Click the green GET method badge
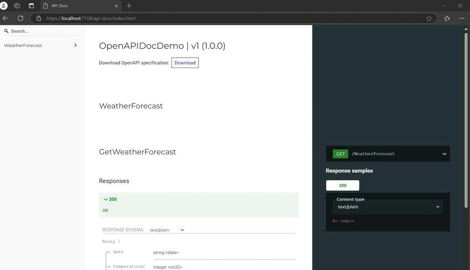 [340, 154]
